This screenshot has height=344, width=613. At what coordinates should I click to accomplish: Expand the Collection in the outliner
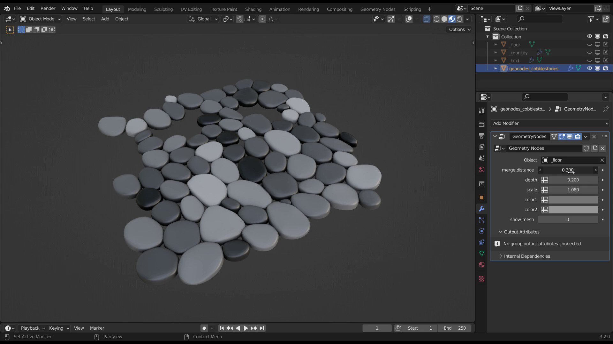(x=488, y=37)
